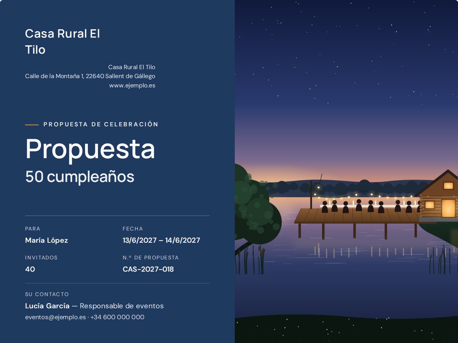This screenshot has height=343, width=458.
Task: Click the lit cabin door
Action: pyautogui.click(x=448, y=208)
